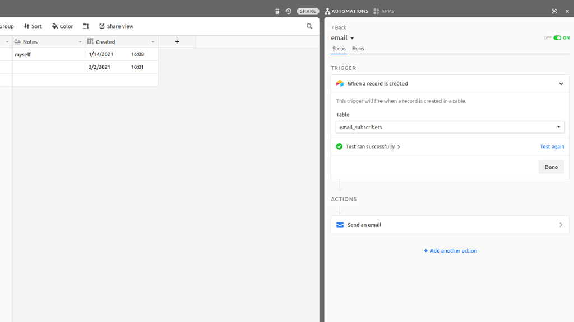Viewport: 574px width, 322px height.
Task: Click the Done button
Action: pos(551,167)
